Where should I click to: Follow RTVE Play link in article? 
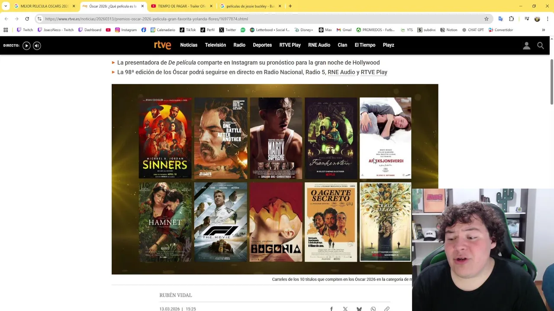(374, 72)
